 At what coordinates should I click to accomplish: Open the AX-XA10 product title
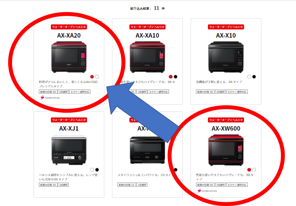pos(147,35)
